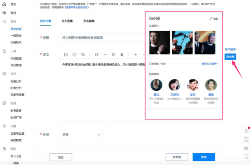This screenshot has height=165, width=251.
Task: Apply blockquote with the quote icon
Action: (x=97, y=54)
